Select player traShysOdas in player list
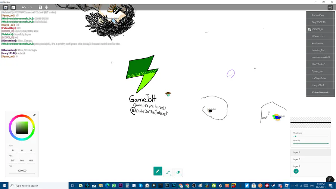The height and width of the screenshot is (189, 336). [320, 78]
